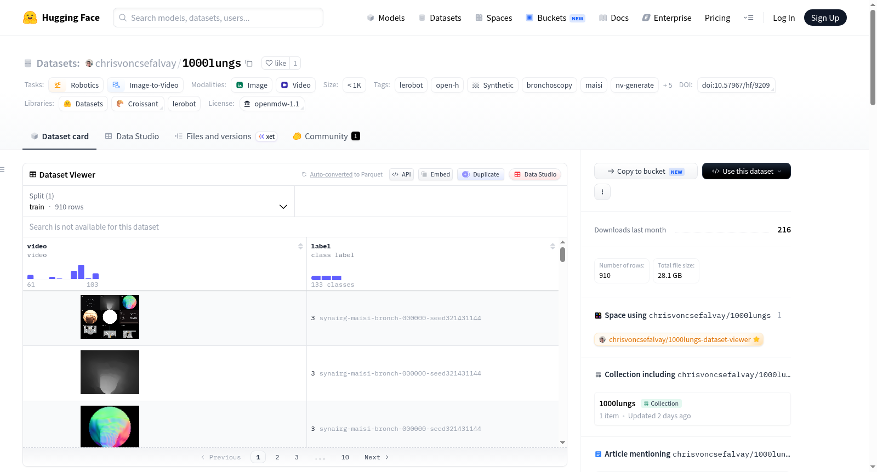Click the Log In link
The width and height of the screenshot is (877, 472).
tap(784, 18)
